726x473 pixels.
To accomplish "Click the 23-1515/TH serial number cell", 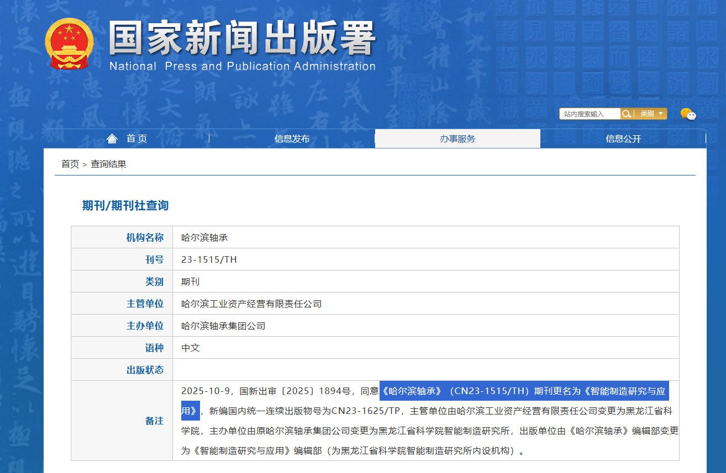I will (x=209, y=259).
